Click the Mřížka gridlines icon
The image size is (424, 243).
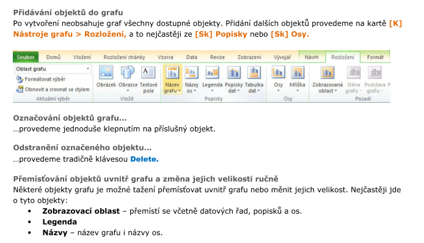tap(297, 73)
